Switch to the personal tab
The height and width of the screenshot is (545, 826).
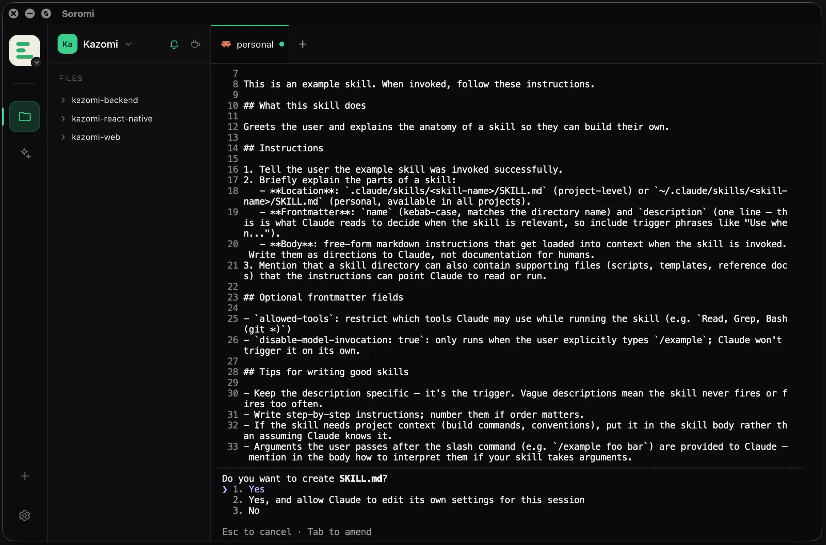(x=250, y=44)
